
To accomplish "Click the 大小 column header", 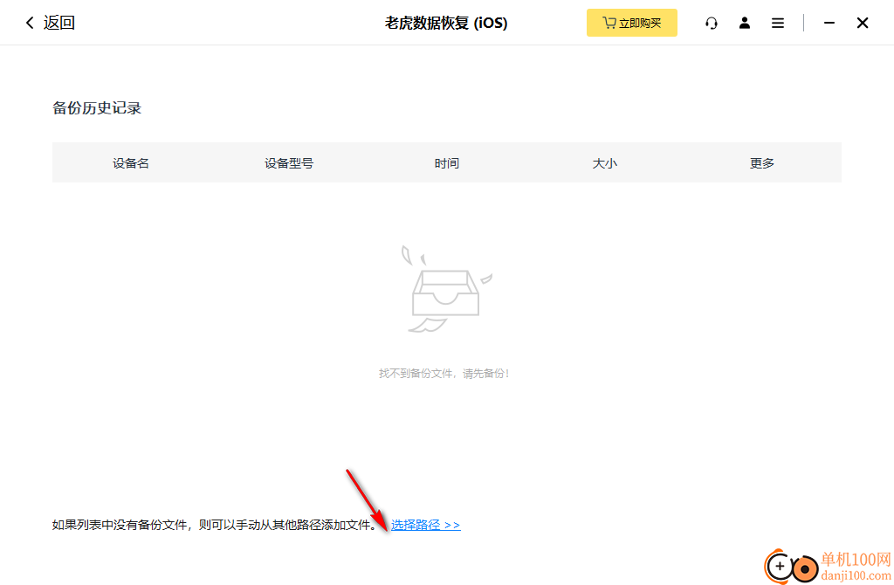I will [x=604, y=163].
